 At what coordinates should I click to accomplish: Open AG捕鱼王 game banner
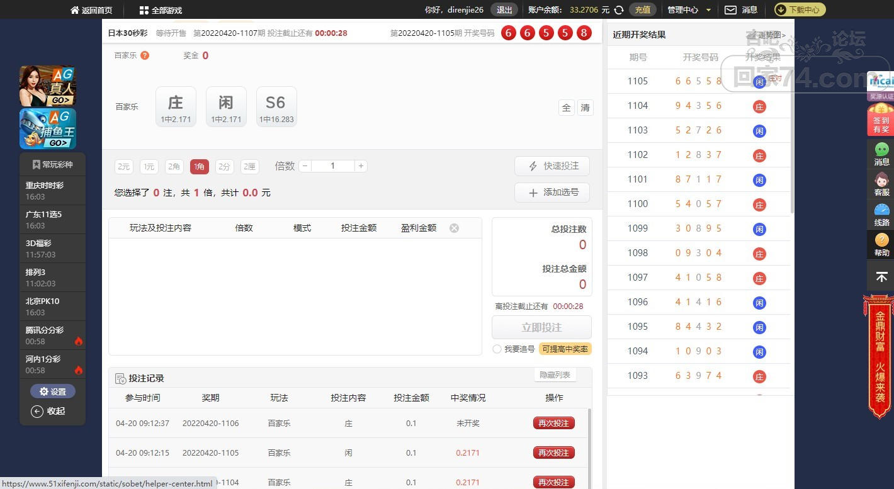(48, 128)
